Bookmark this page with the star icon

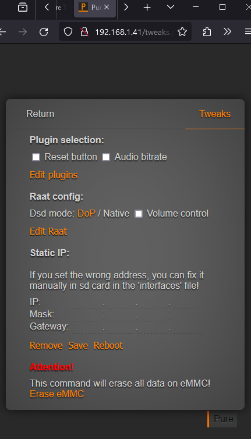point(182,32)
